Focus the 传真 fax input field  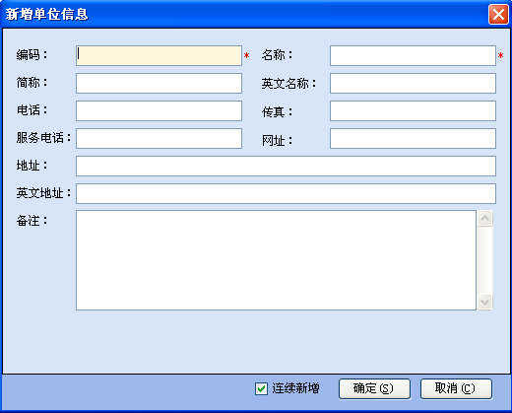pos(413,110)
